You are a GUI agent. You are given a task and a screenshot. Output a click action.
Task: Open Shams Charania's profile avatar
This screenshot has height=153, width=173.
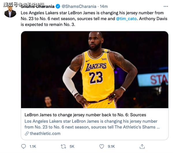(10, 12)
